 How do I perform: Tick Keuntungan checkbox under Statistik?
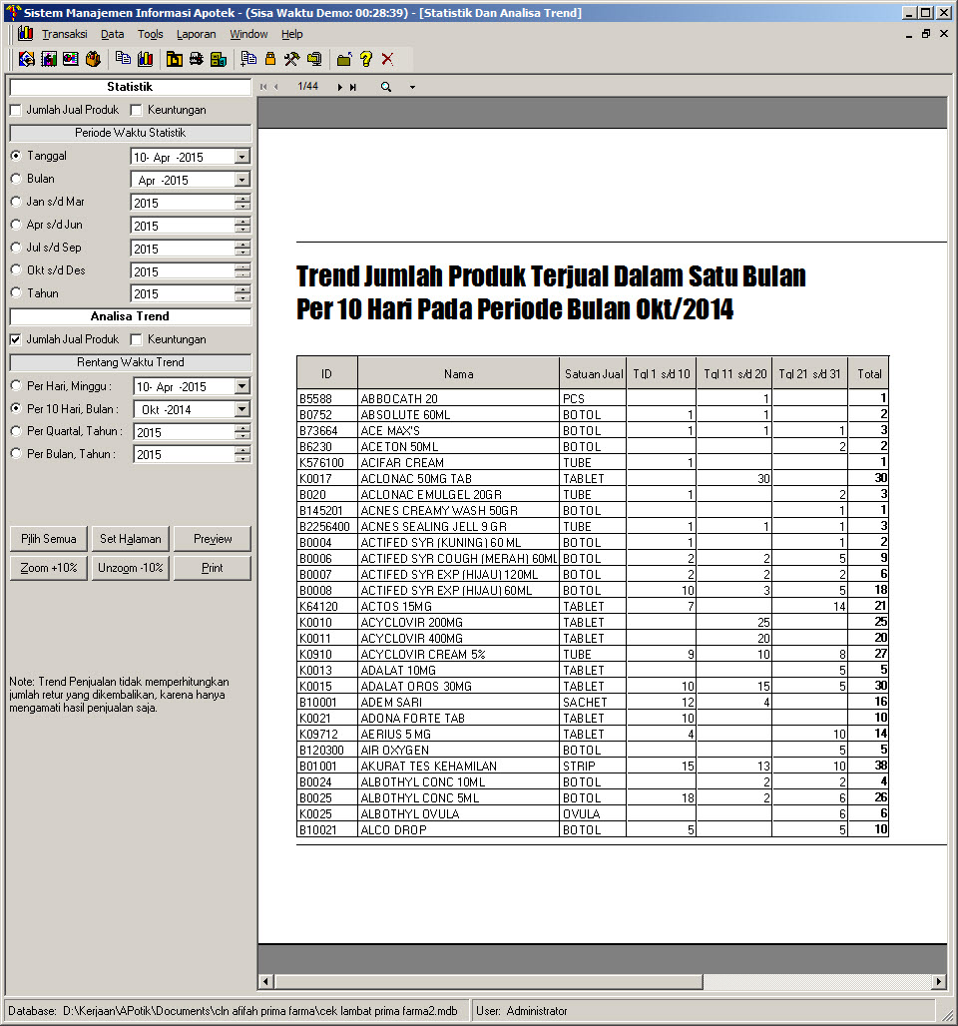(x=136, y=110)
